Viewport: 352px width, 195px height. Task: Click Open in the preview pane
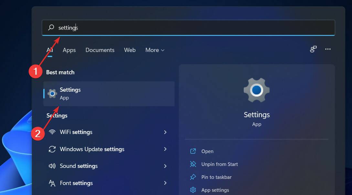click(x=207, y=151)
